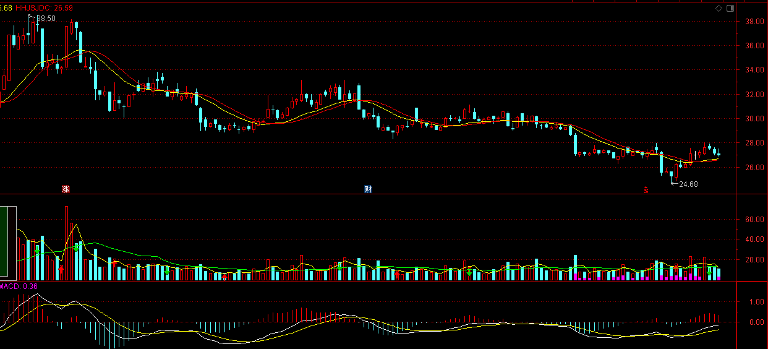Screen dimensions: 768x349
Task: Select the dark green box left of volume bars
Action: (7, 241)
